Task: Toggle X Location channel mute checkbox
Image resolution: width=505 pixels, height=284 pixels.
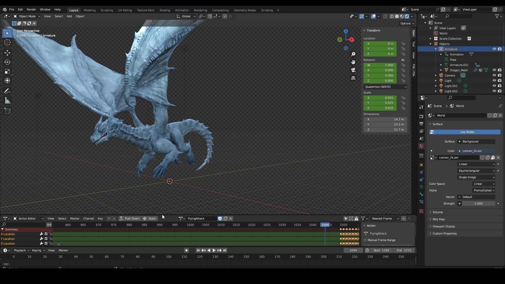Action: 46,234
